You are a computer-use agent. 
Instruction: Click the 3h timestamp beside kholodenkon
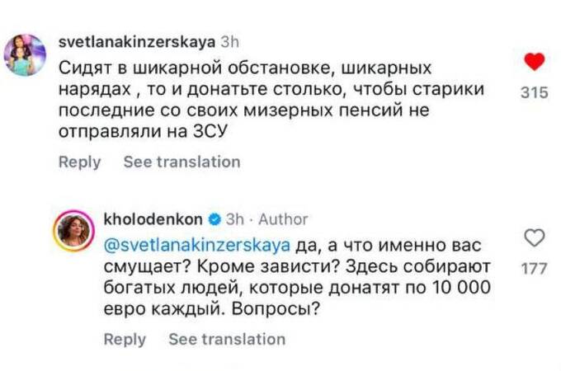pyautogui.click(x=235, y=219)
